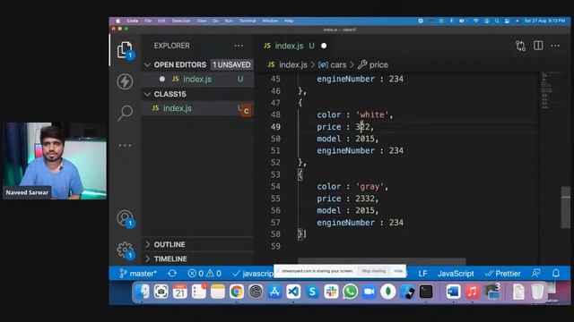This screenshot has height=322, width=574.
Task: Click line number 54 in gutter
Action: (275, 187)
